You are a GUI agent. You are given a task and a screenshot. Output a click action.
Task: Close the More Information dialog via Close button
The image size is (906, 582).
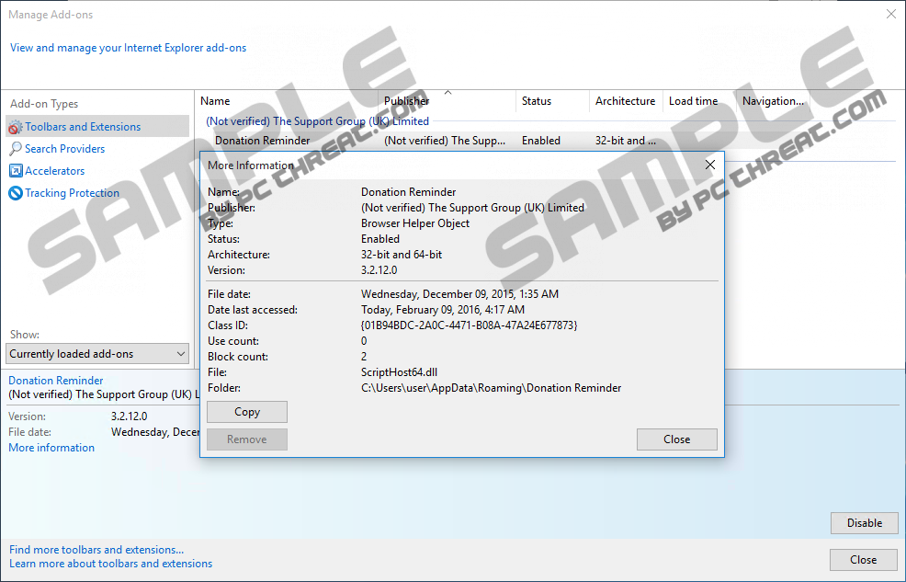click(x=676, y=439)
